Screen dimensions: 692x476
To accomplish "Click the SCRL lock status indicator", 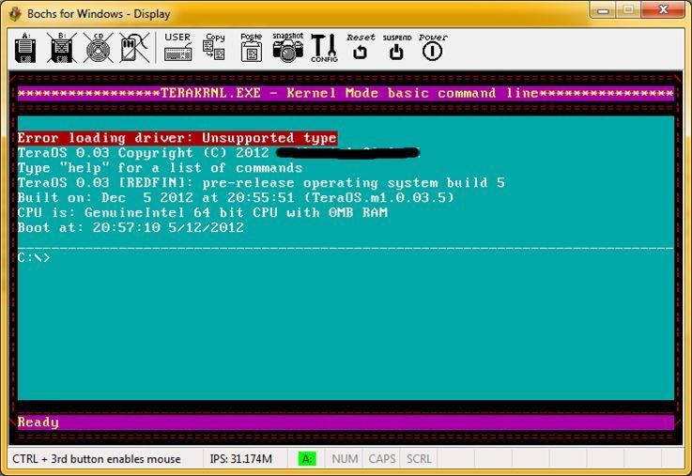I will 419,459.
